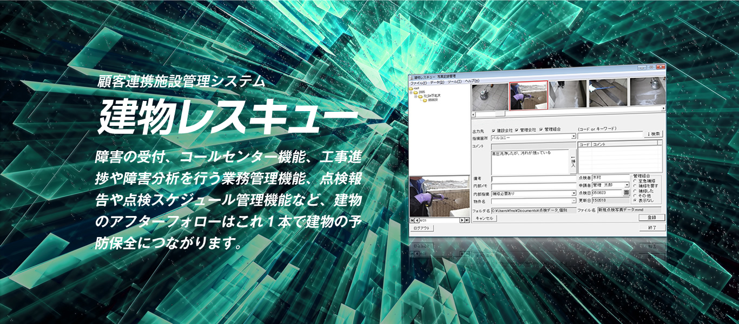This screenshot has width=739, height=324.
Task: Select the red-outlined pressure washing thumbnail
Action: click(529, 96)
